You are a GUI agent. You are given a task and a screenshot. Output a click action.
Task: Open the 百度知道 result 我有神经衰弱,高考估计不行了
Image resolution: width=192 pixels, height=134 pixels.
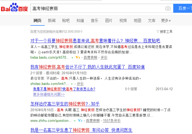[x=88, y=67]
